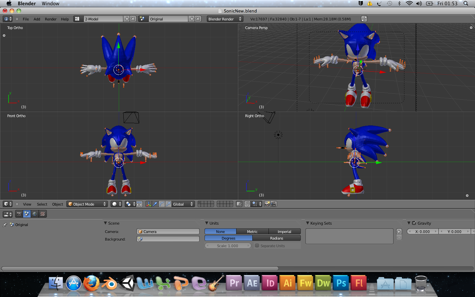Click the Camera field in the Scene panel
The height and width of the screenshot is (297, 475).
[168, 231]
